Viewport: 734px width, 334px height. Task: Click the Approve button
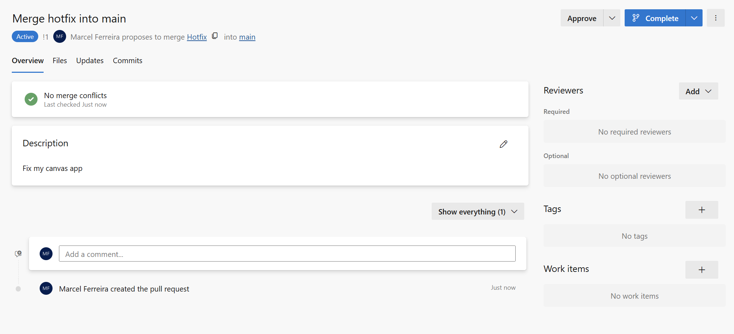(x=581, y=18)
